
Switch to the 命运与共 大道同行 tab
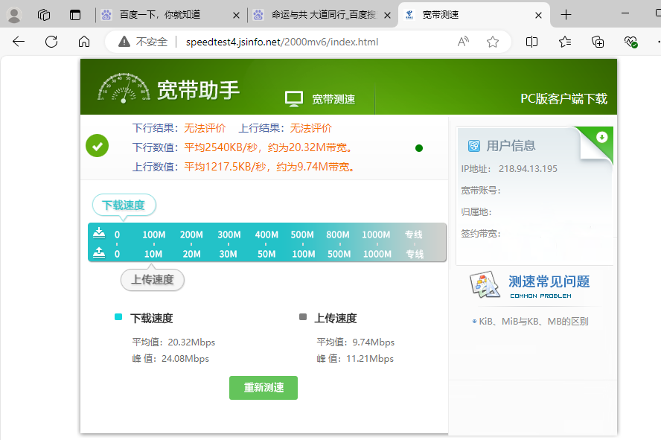click(320, 15)
